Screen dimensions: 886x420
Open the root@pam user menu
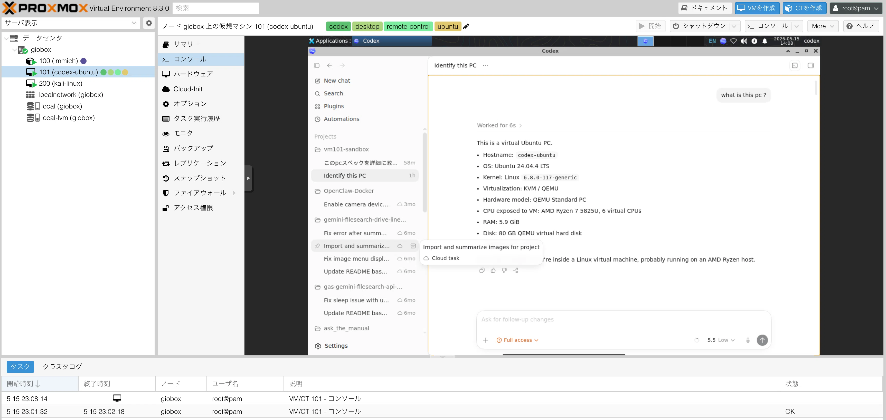coord(856,8)
